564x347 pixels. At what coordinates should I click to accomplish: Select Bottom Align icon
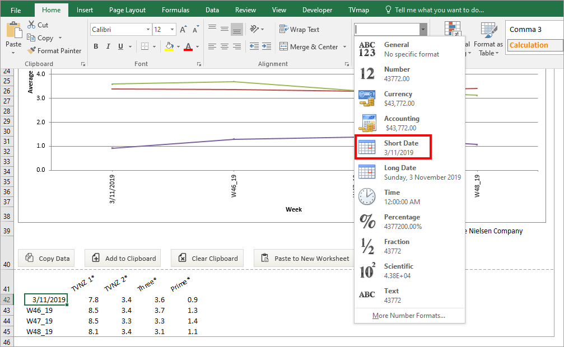pos(237,30)
